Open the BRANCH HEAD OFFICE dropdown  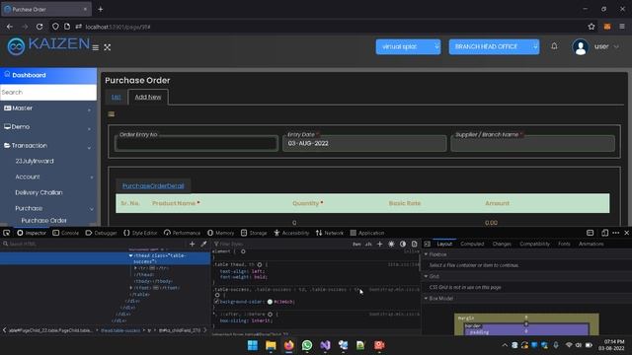tap(494, 46)
